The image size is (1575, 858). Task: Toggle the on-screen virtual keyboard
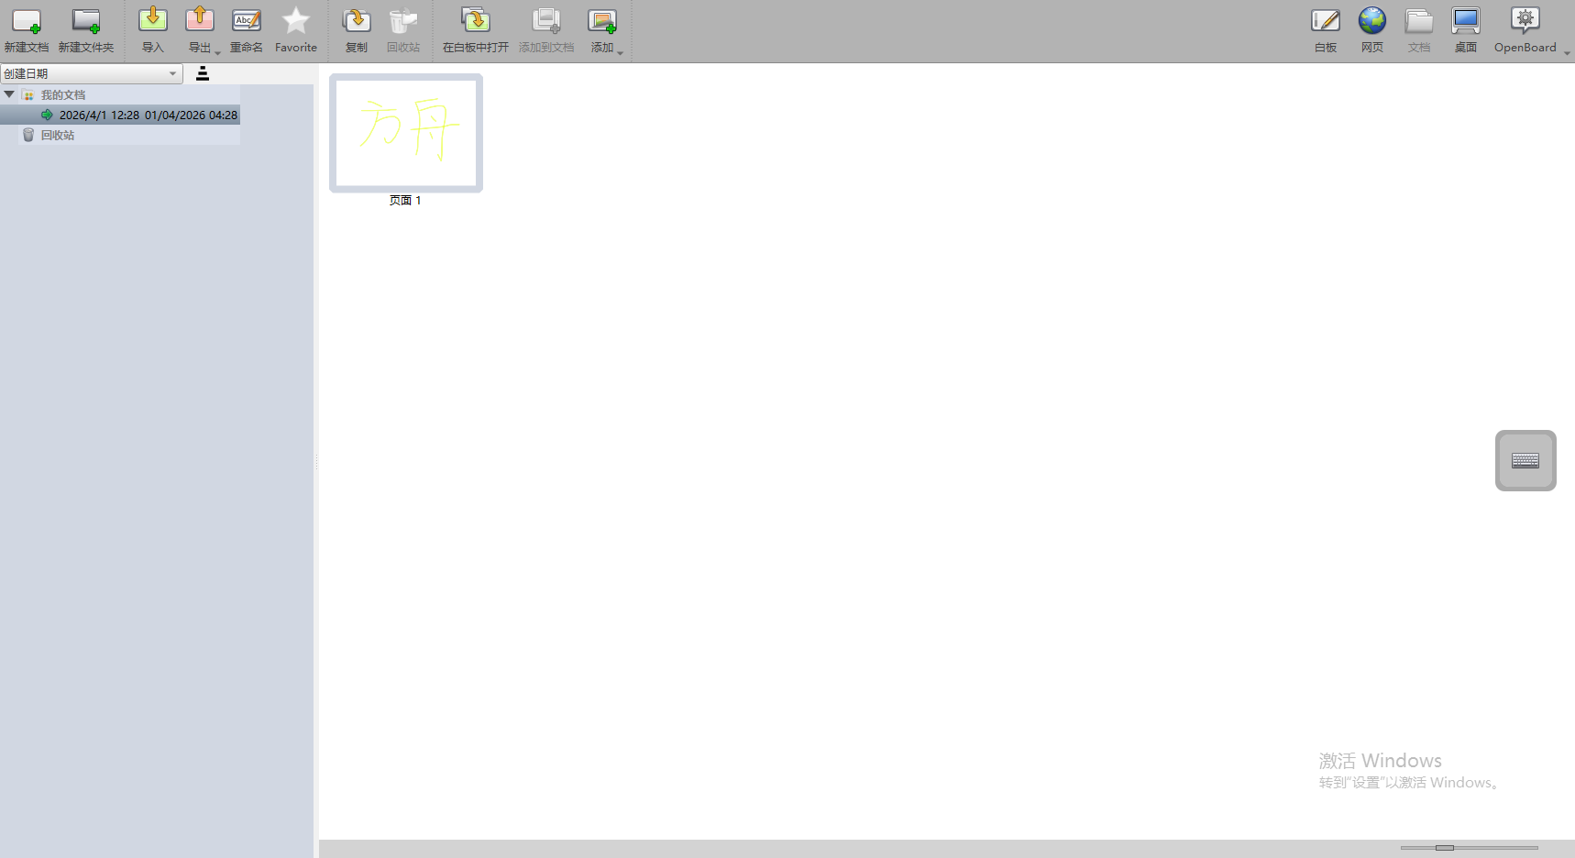pos(1525,460)
